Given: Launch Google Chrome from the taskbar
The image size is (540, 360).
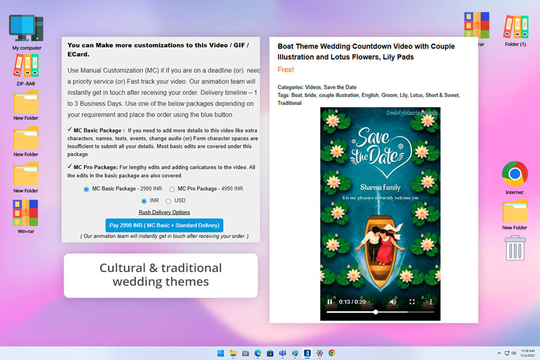Looking at the screenshot, I should (332, 353).
